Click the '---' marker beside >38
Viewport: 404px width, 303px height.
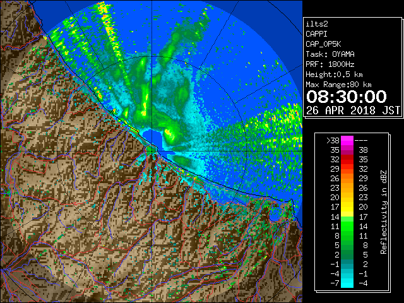[x=361, y=141]
